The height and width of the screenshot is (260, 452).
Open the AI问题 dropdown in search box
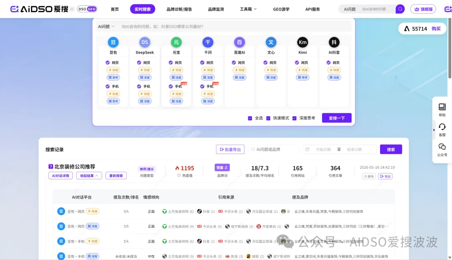click(106, 26)
